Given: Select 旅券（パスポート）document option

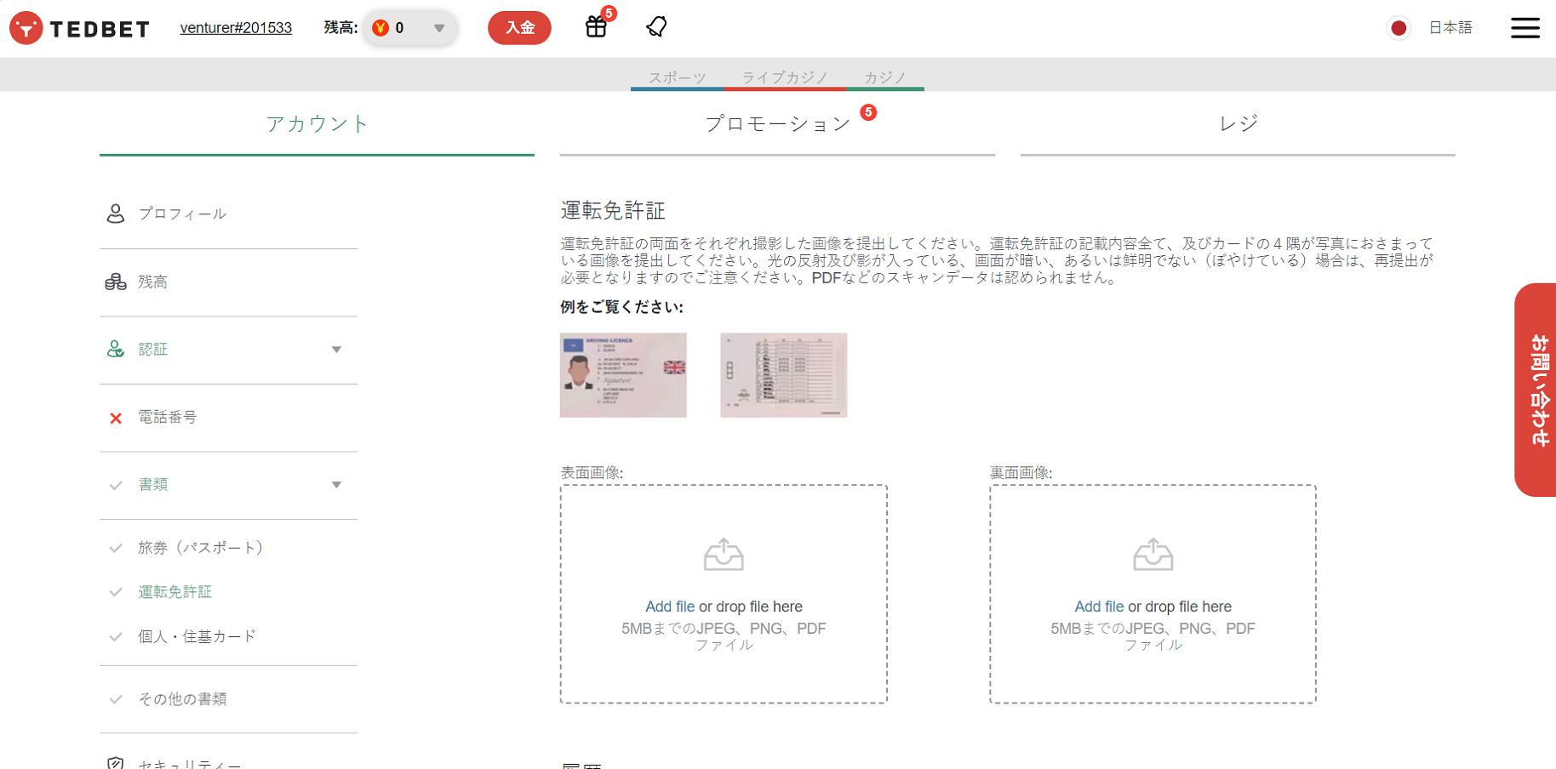Looking at the screenshot, I should [201, 548].
